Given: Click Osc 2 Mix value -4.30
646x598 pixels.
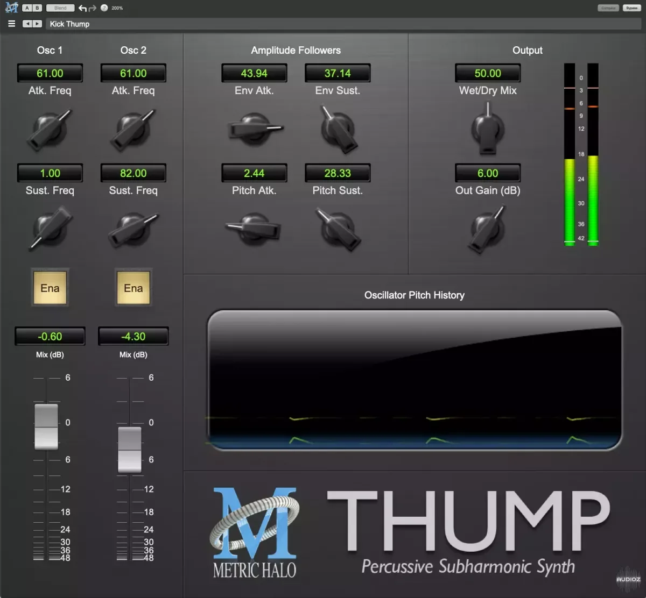Looking at the screenshot, I should click(134, 336).
